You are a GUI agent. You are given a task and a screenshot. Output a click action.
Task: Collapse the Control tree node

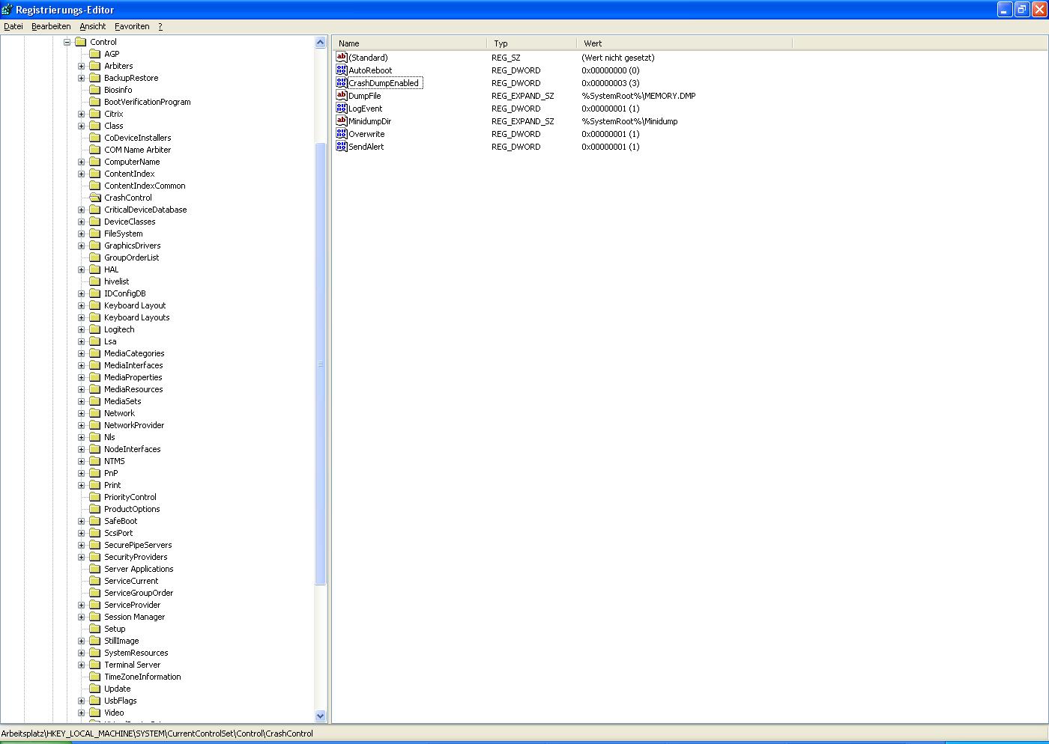coord(67,42)
